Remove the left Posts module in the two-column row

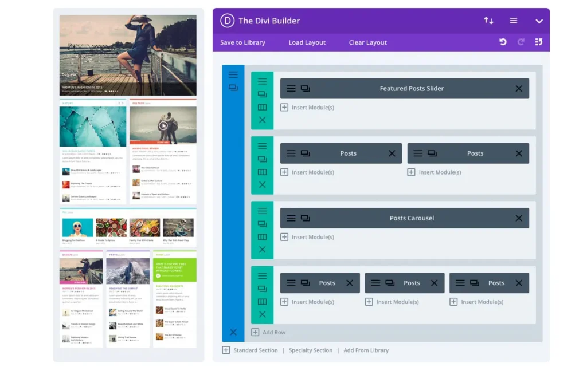(392, 153)
